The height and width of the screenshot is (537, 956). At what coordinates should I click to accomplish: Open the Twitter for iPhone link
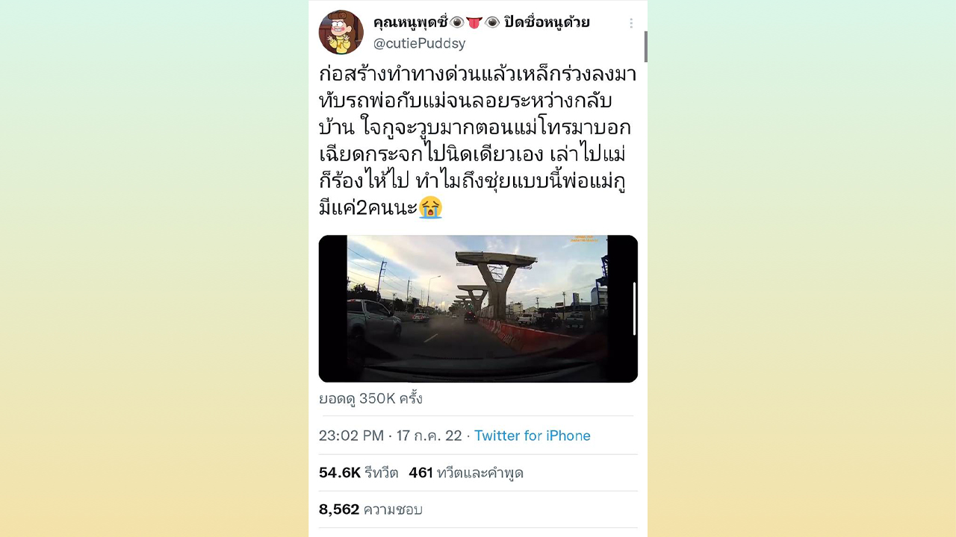533,436
